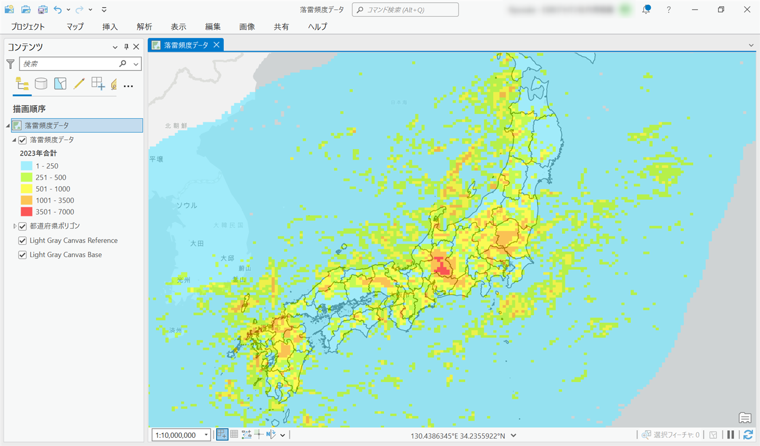Pause map drawing with the pause button
This screenshot has height=446, width=760.
coord(731,435)
